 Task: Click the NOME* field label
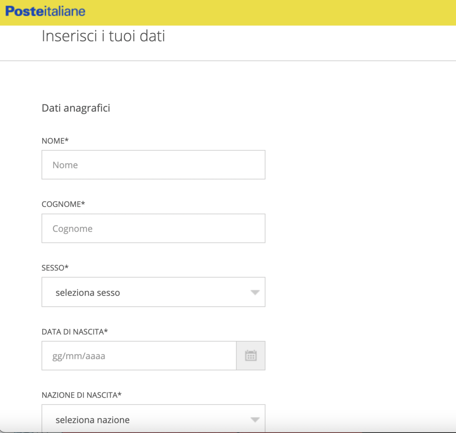[x=55, y=141]
